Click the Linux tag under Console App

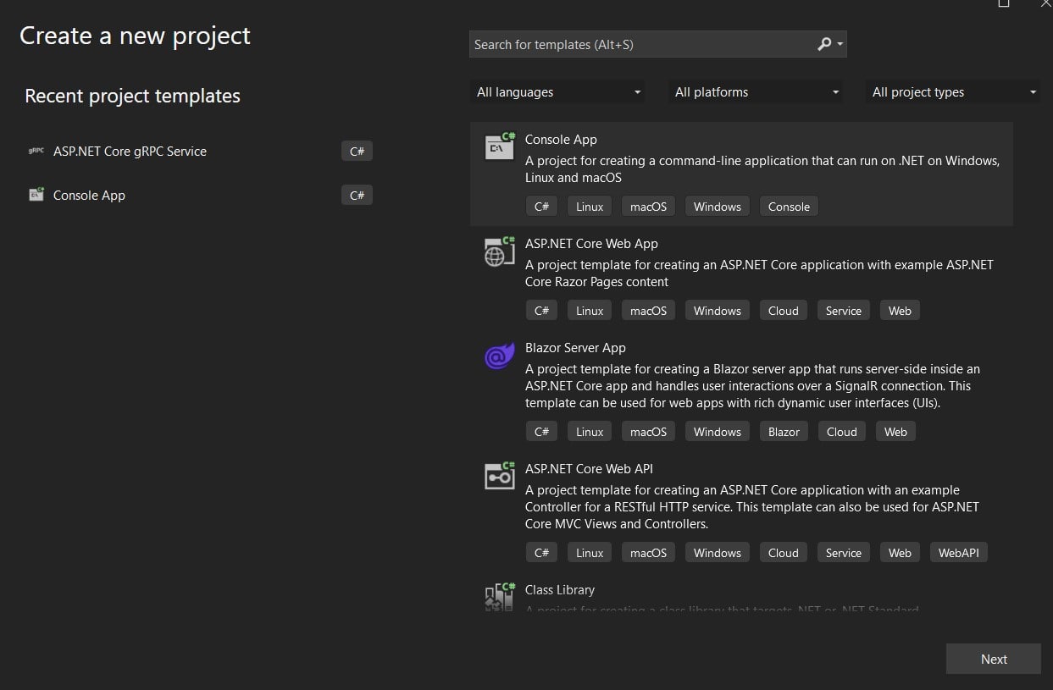[x=590, y=207]
